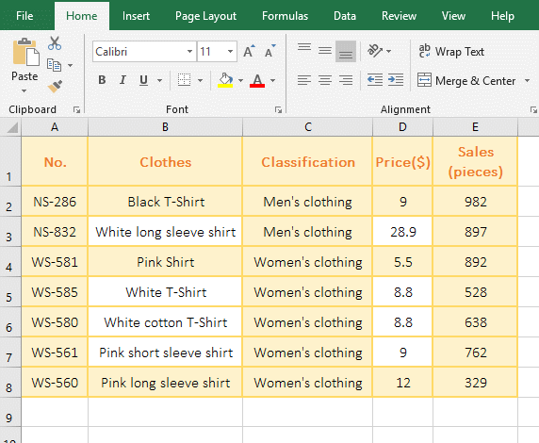This screenshot has height=443, width=539.
Task: Toggle Bold formatting
Action: tap(102, 80)
